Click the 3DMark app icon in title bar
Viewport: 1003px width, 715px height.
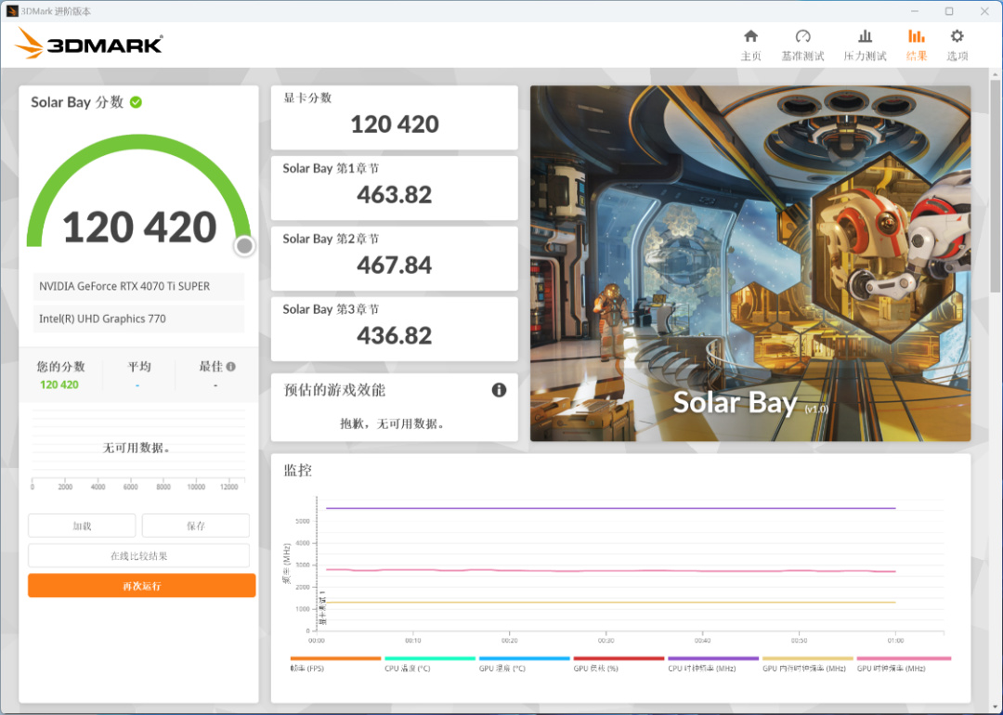click(12, 11)
